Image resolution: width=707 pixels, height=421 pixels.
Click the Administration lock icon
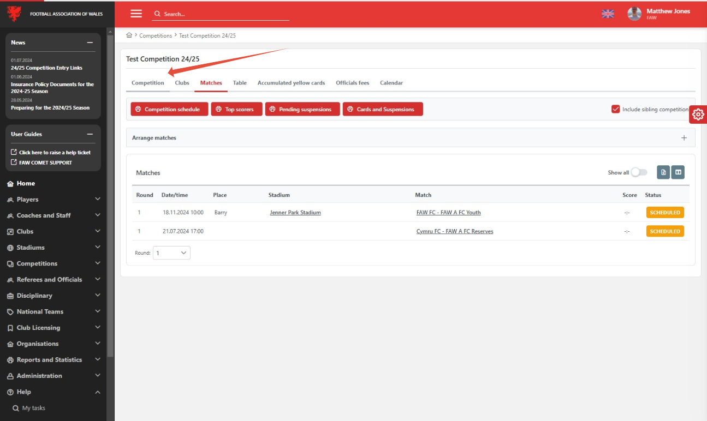point(10,376)
